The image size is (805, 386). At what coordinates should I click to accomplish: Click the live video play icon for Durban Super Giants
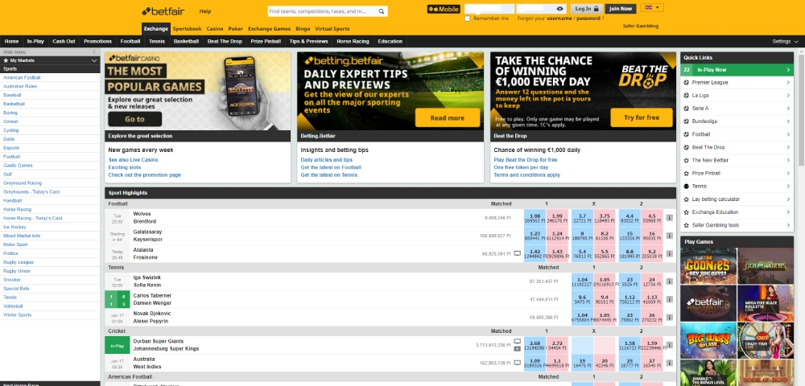click(518, 349)
